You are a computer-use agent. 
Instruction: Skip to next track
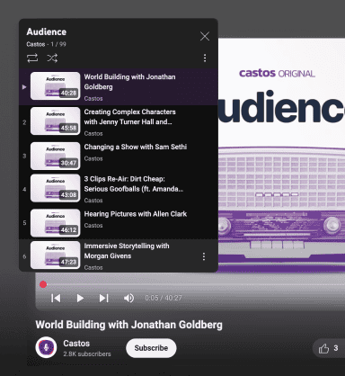coord(103,298)
